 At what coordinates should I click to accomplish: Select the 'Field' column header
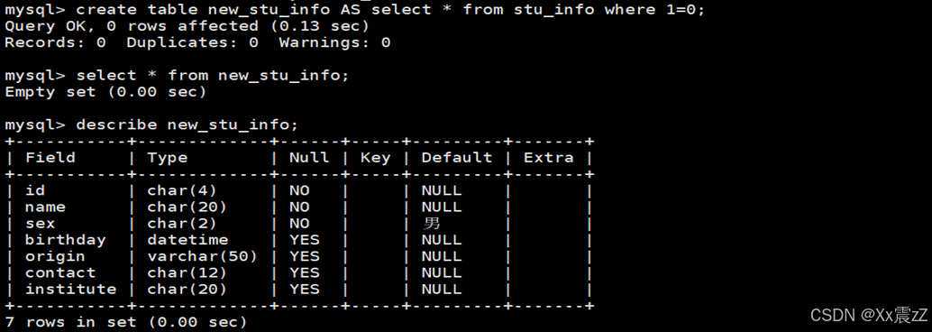pyautogui.click(x=50, y=158)
